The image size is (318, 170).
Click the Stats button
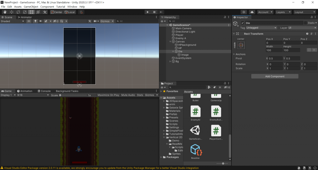pos(140,95)
